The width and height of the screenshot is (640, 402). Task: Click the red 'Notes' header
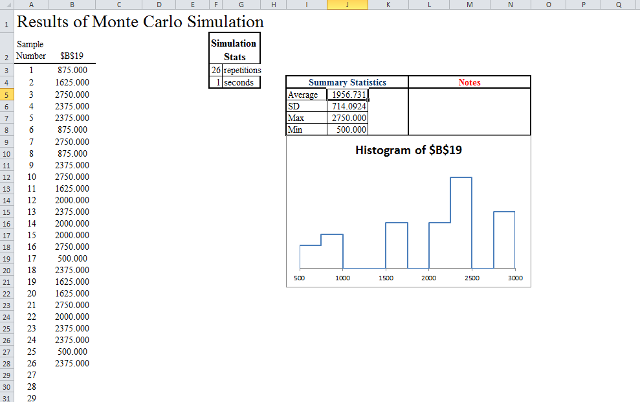coord(469,82)
